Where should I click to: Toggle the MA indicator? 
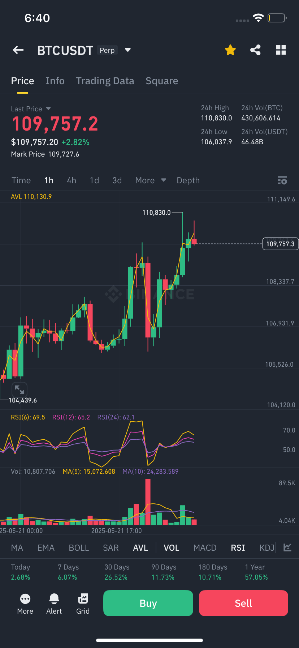click(17, 548)
